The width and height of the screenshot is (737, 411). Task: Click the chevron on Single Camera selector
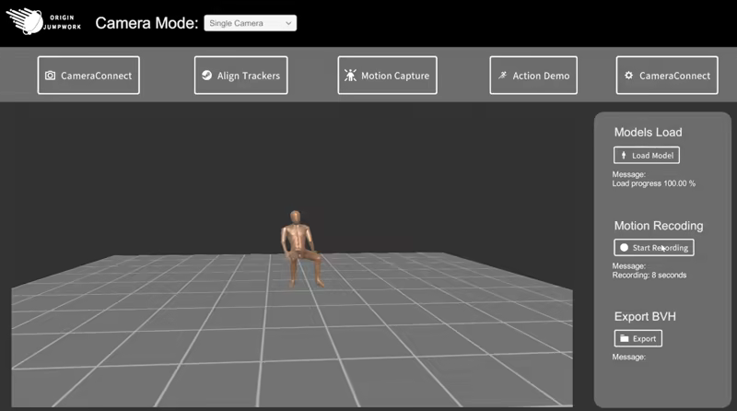288,23
